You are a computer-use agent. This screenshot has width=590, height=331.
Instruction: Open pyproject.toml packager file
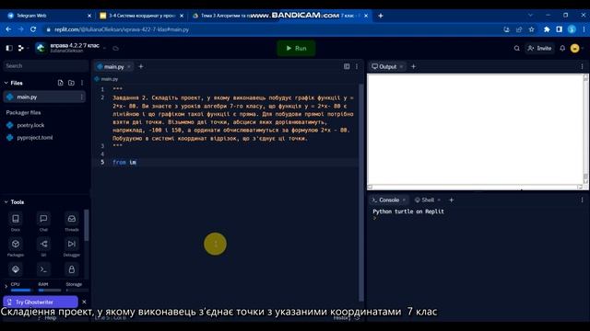(x=35, y=138)
